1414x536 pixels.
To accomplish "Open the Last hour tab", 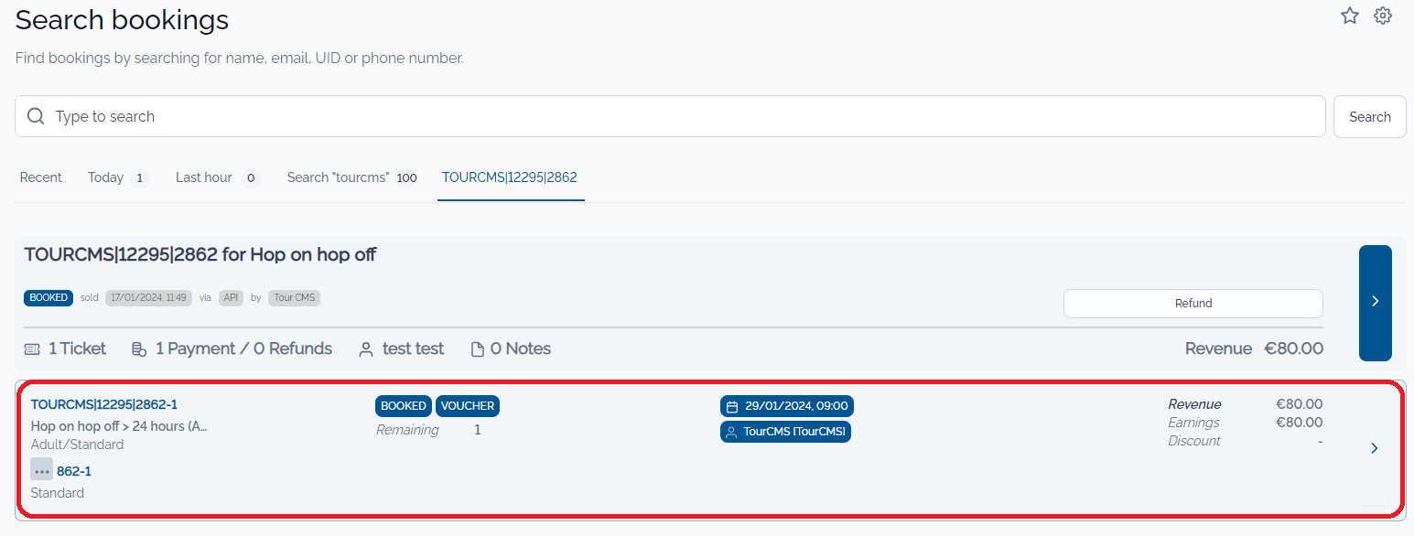I will point(204,177).
